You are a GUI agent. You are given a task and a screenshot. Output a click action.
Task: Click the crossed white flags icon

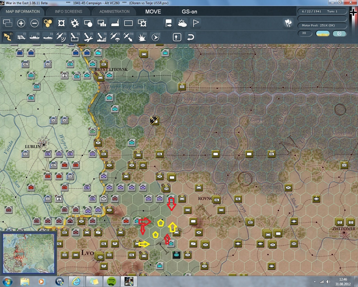tap(288, 23)
